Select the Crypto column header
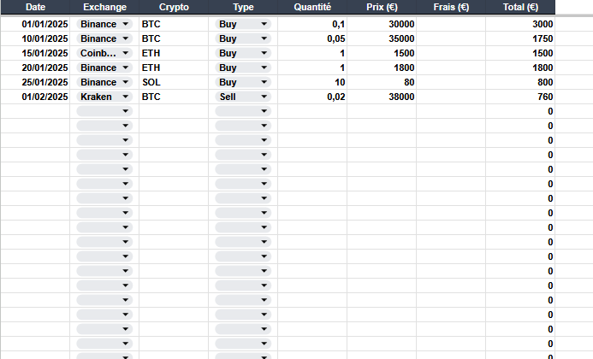The image size is (593, 359). pos(174,7)
